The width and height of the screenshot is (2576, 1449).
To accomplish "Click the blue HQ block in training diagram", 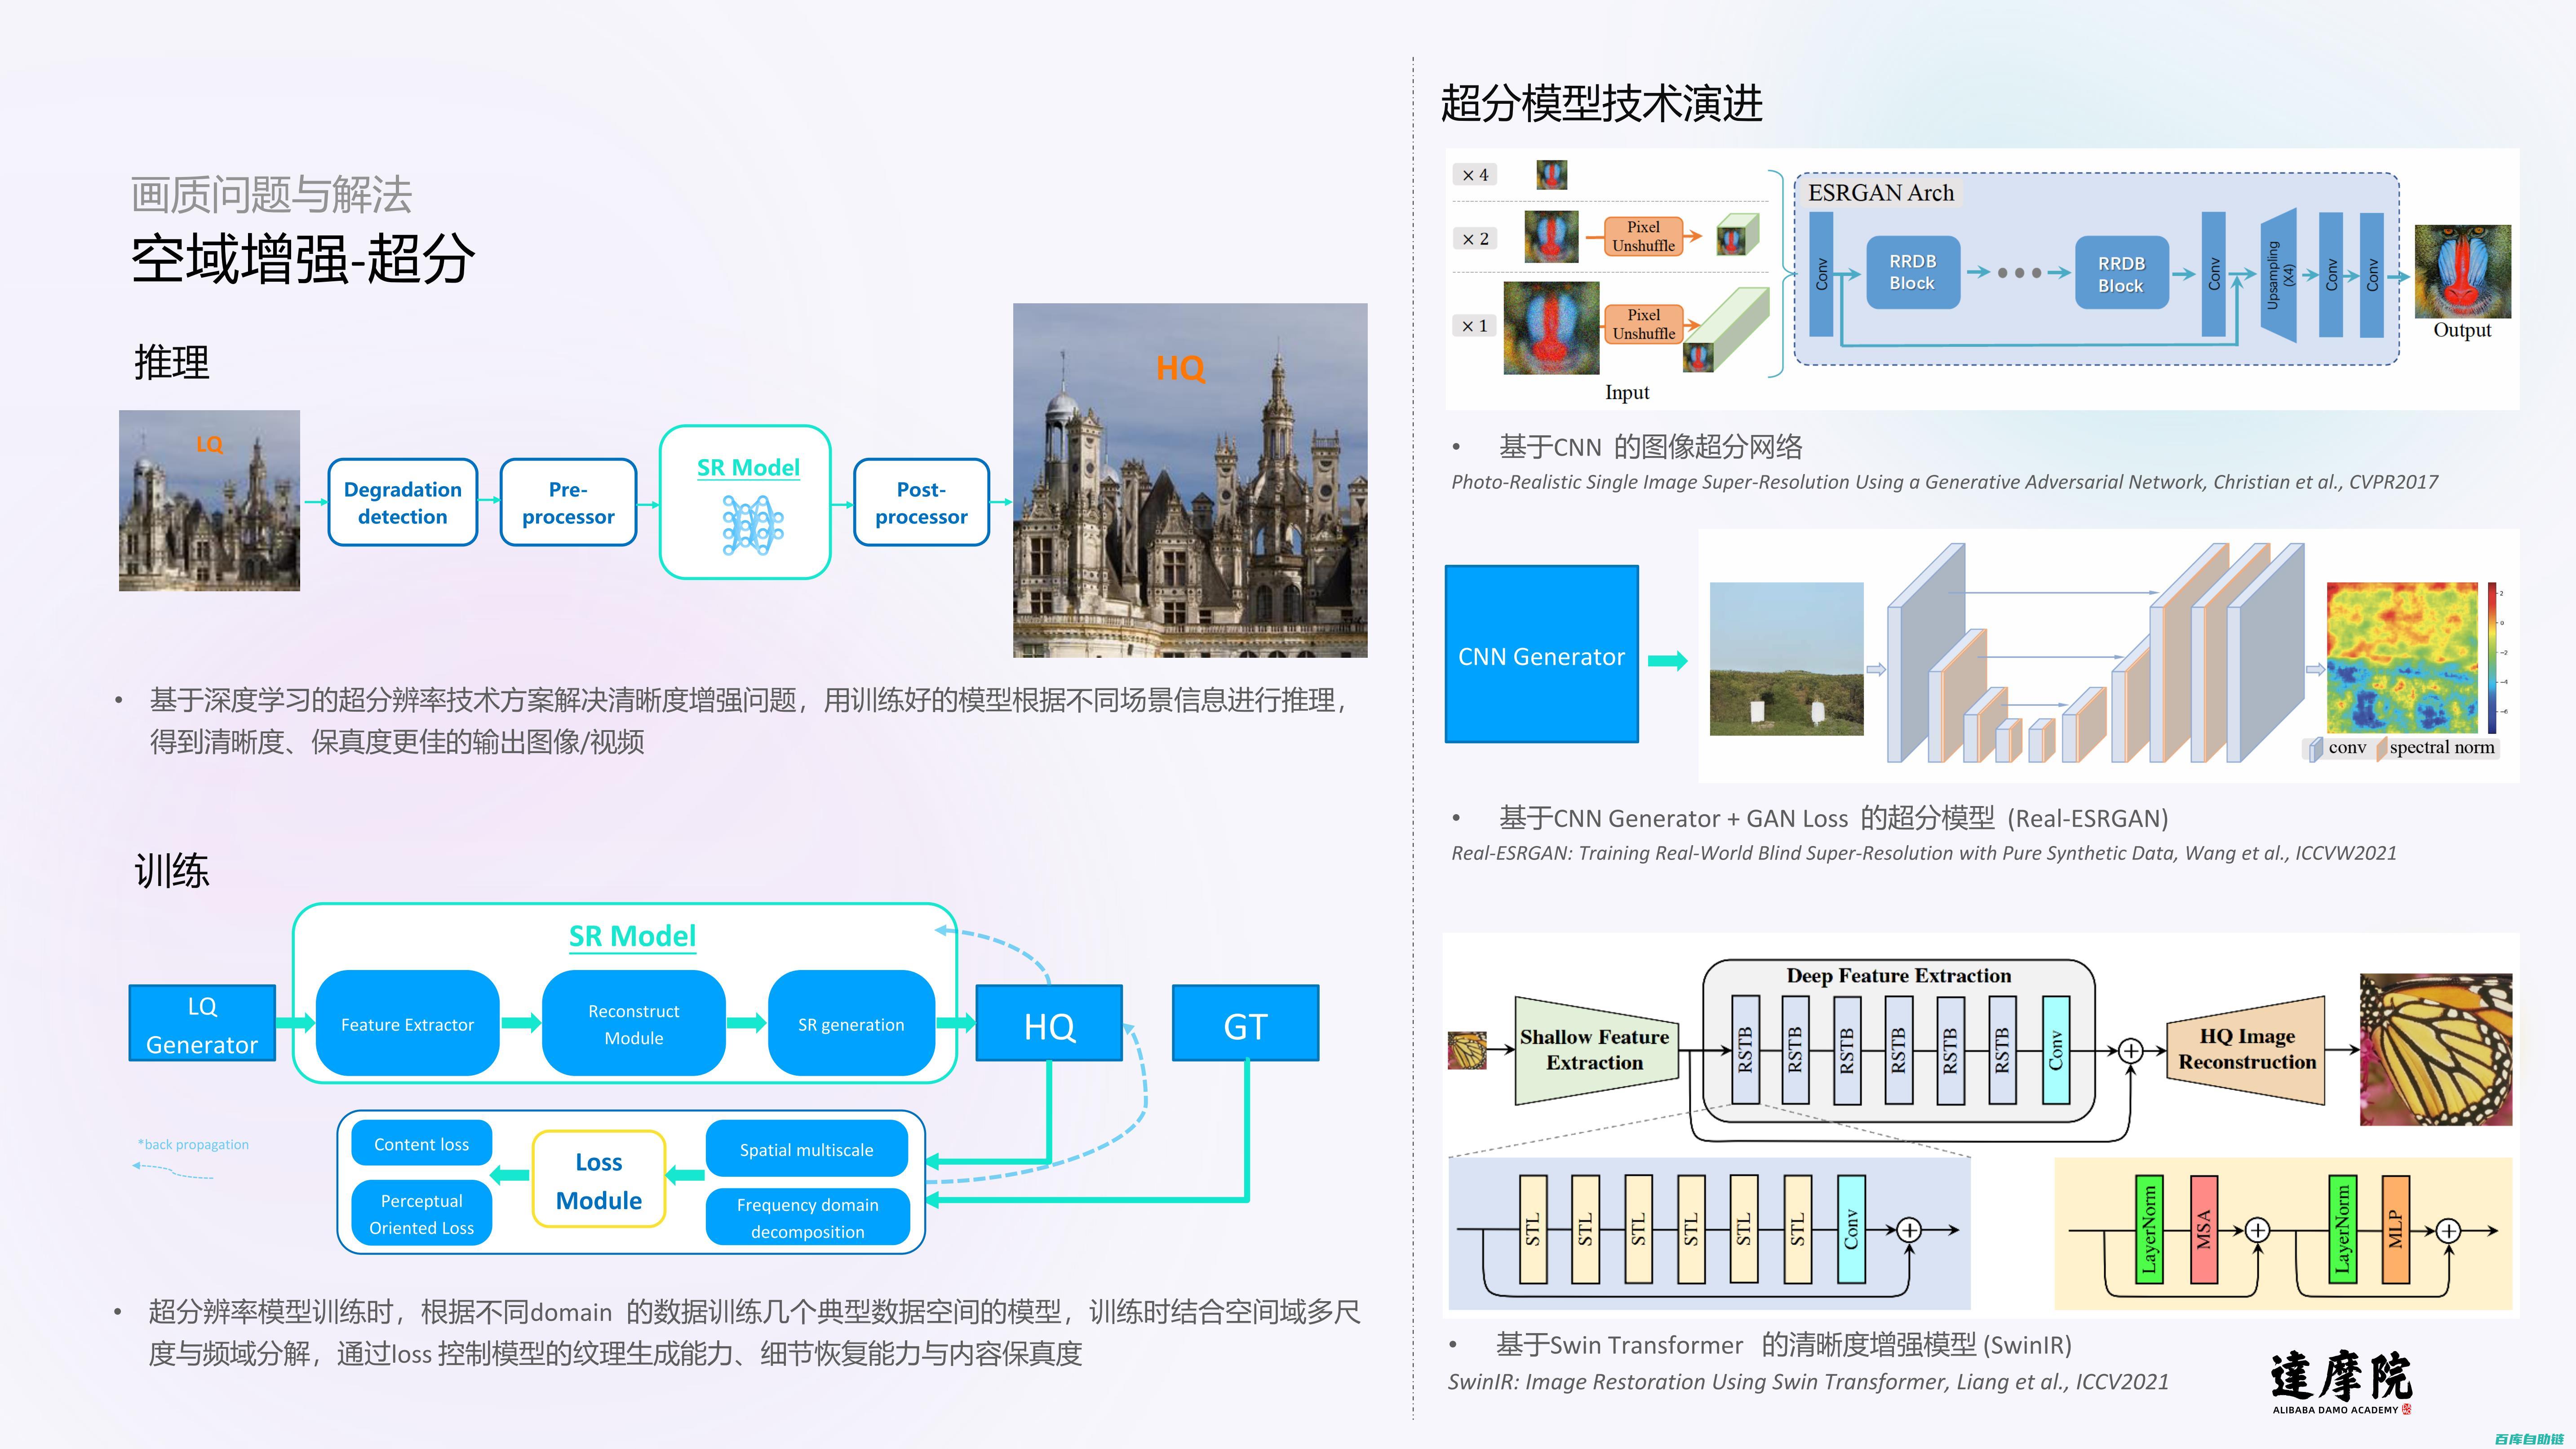I will point(1049,1024).
